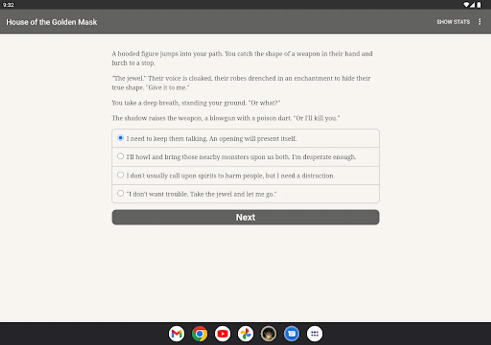
Task: Tap the battery icon in the status bar
Action: click(479, 5)
